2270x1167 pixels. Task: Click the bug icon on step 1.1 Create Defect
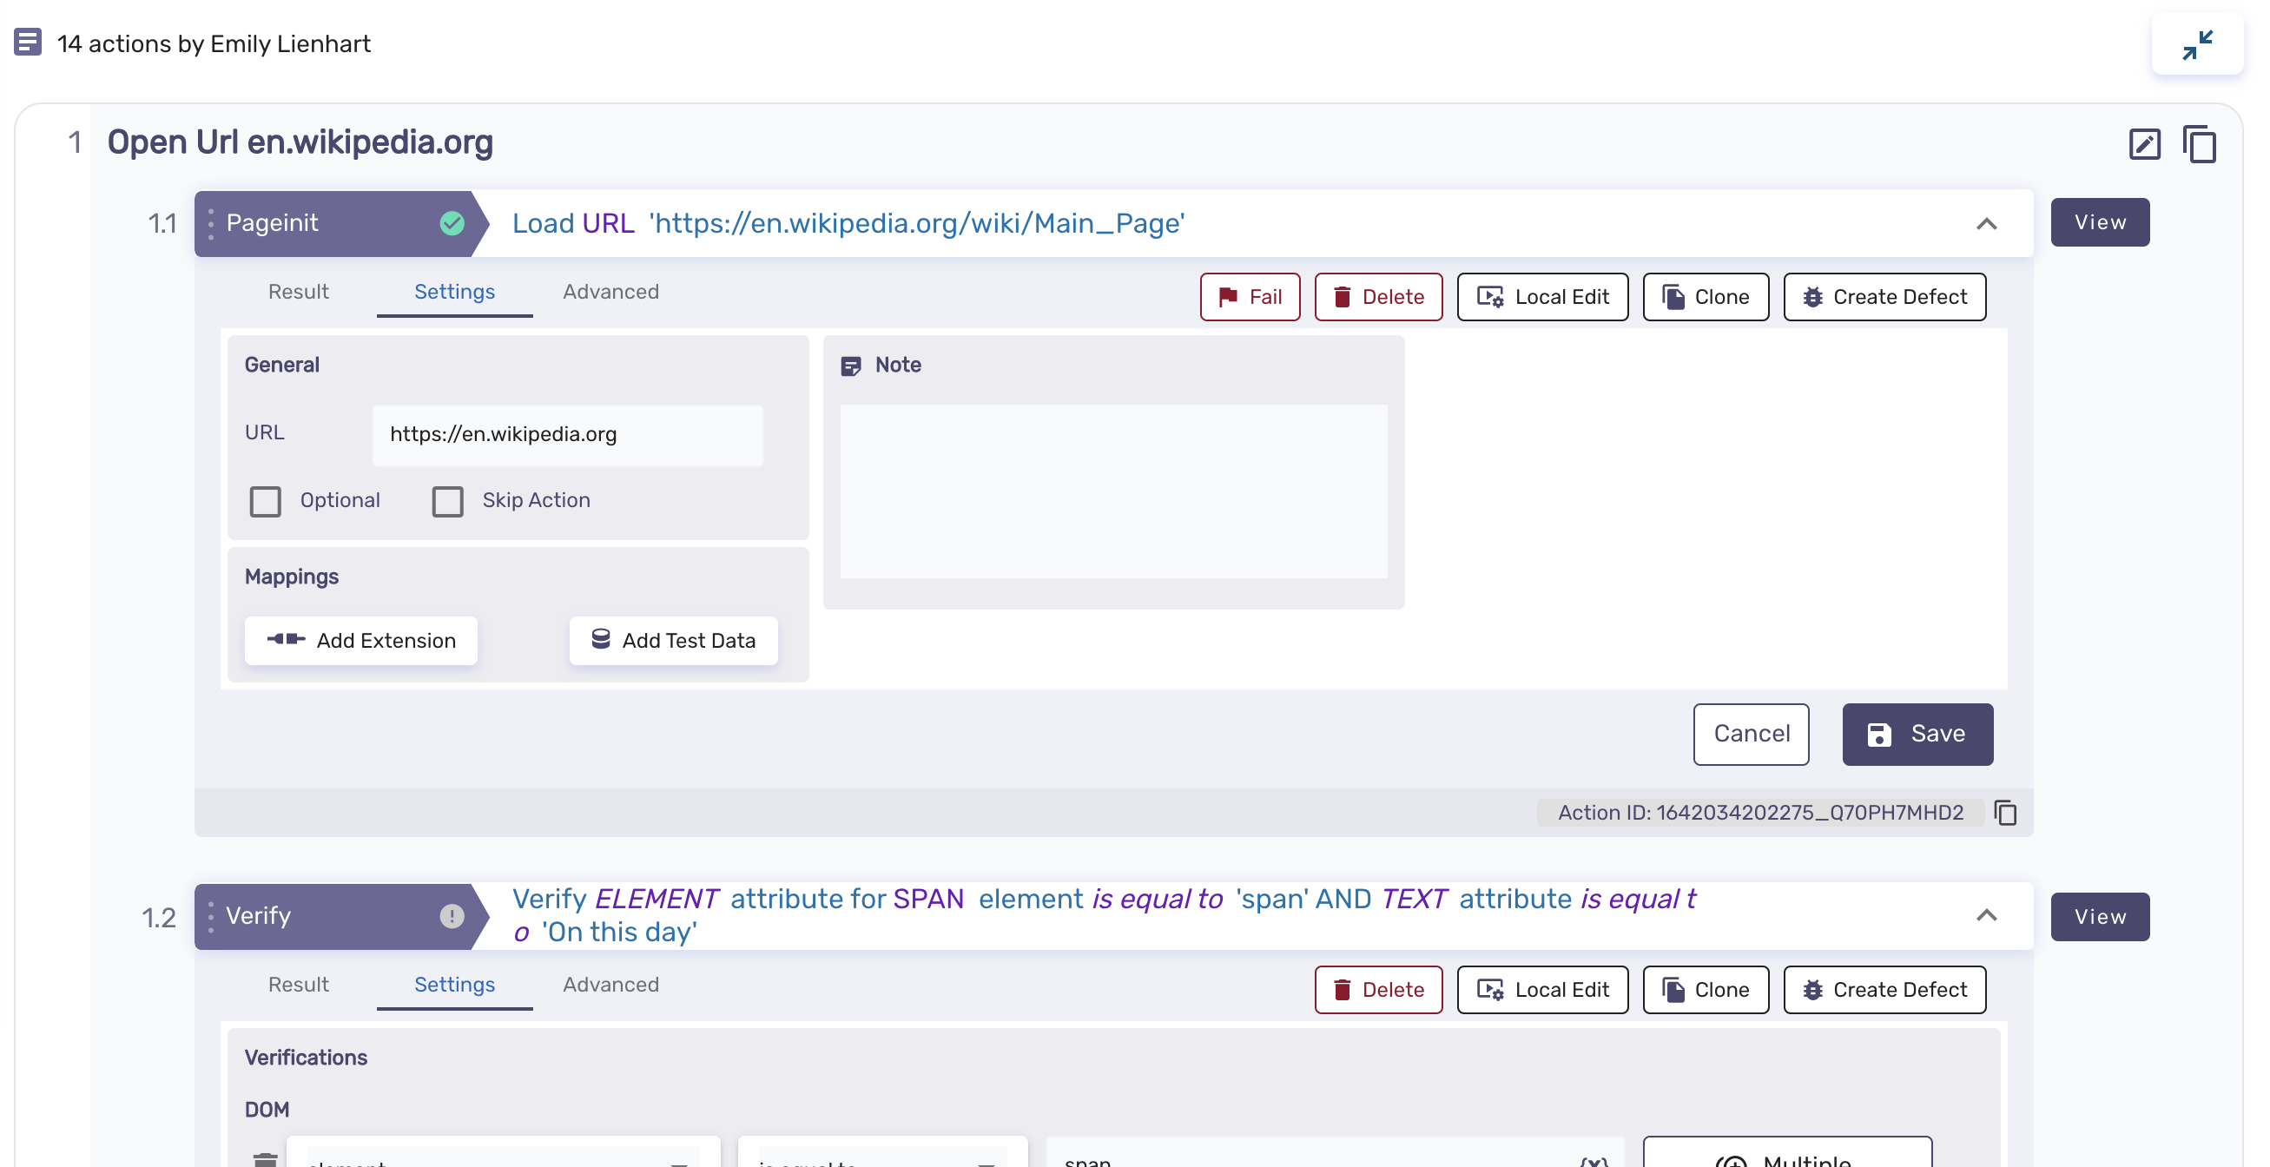pyautogui.click(x=1812, y=297)
